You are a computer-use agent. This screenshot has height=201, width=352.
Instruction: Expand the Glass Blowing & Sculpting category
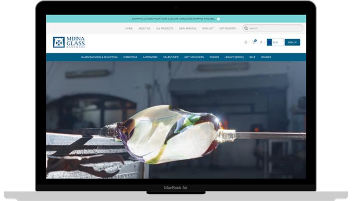[99, 57]
